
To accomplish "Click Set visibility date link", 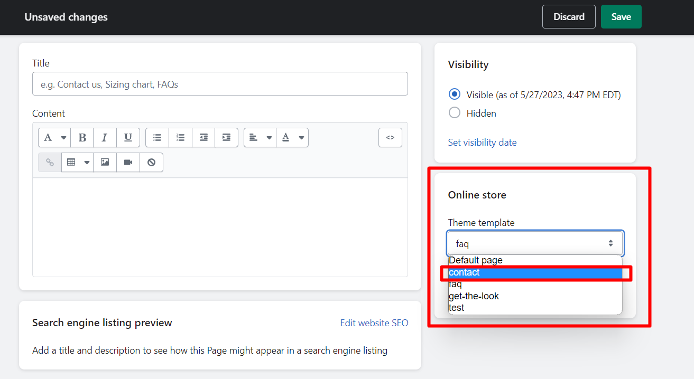I will pos(482,143).
